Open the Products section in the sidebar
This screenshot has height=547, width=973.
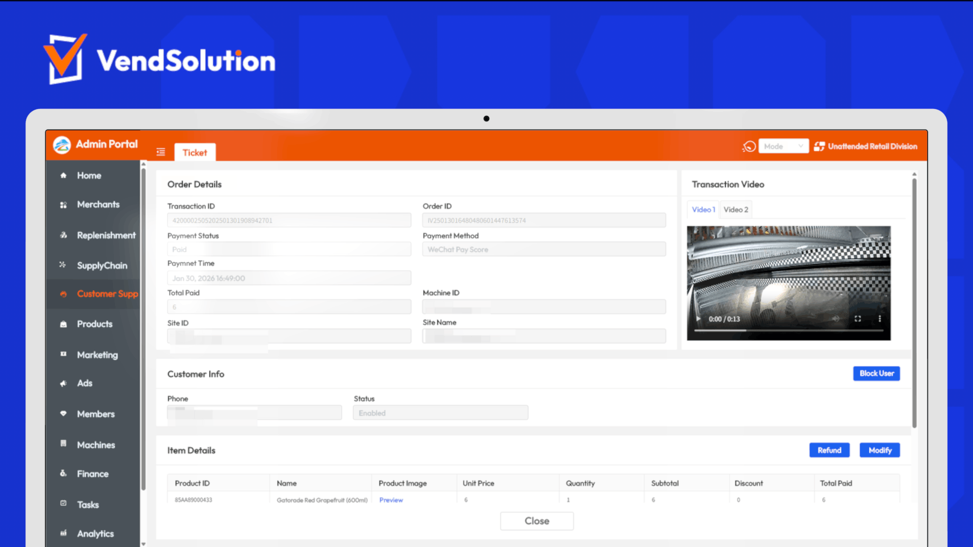95,324
